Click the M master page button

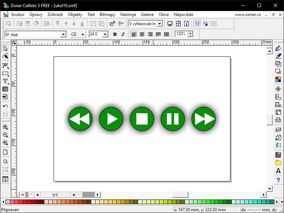[x=22, y=195]
